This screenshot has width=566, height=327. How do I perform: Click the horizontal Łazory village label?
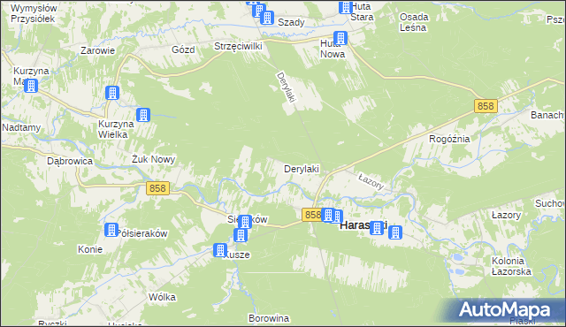(x=507, y=216)
